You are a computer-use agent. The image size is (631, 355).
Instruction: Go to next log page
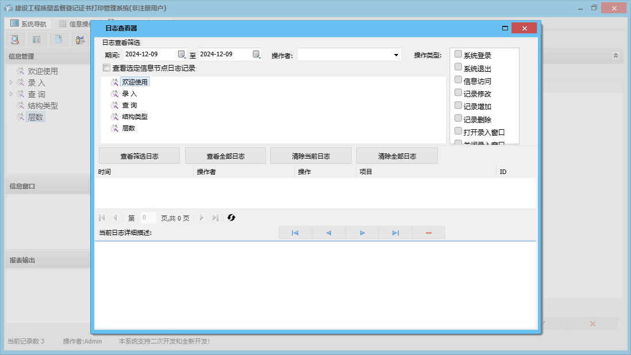[202, 218]
